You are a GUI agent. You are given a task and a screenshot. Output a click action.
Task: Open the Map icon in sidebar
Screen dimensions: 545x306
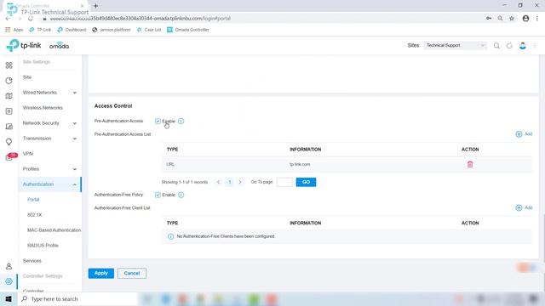pos(9,96)
